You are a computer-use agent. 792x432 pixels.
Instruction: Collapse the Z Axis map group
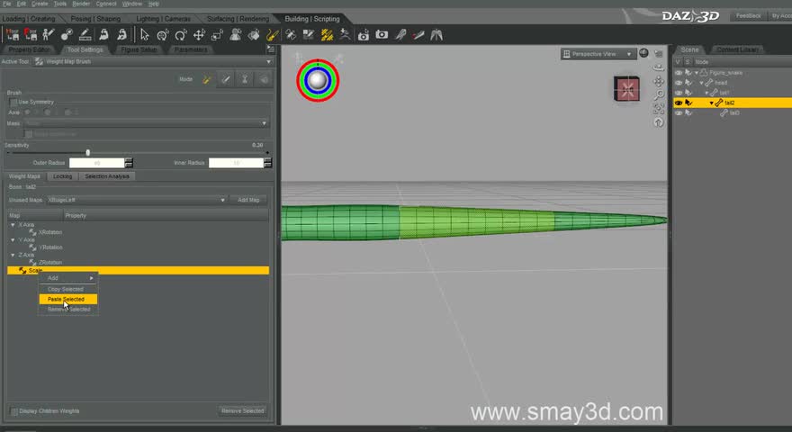[x=13, y=256]
